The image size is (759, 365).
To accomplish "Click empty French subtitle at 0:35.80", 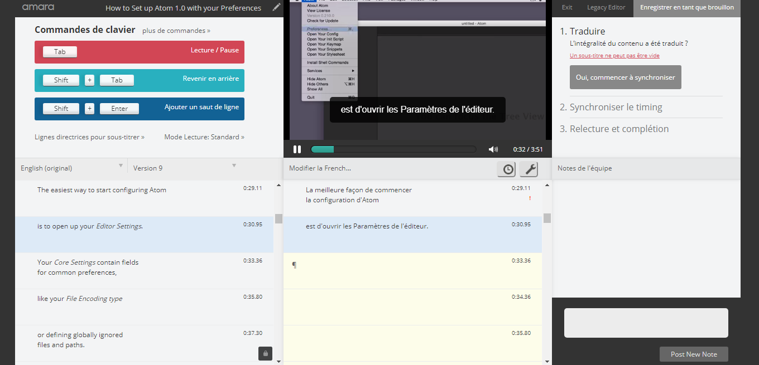I will point(412,343).
